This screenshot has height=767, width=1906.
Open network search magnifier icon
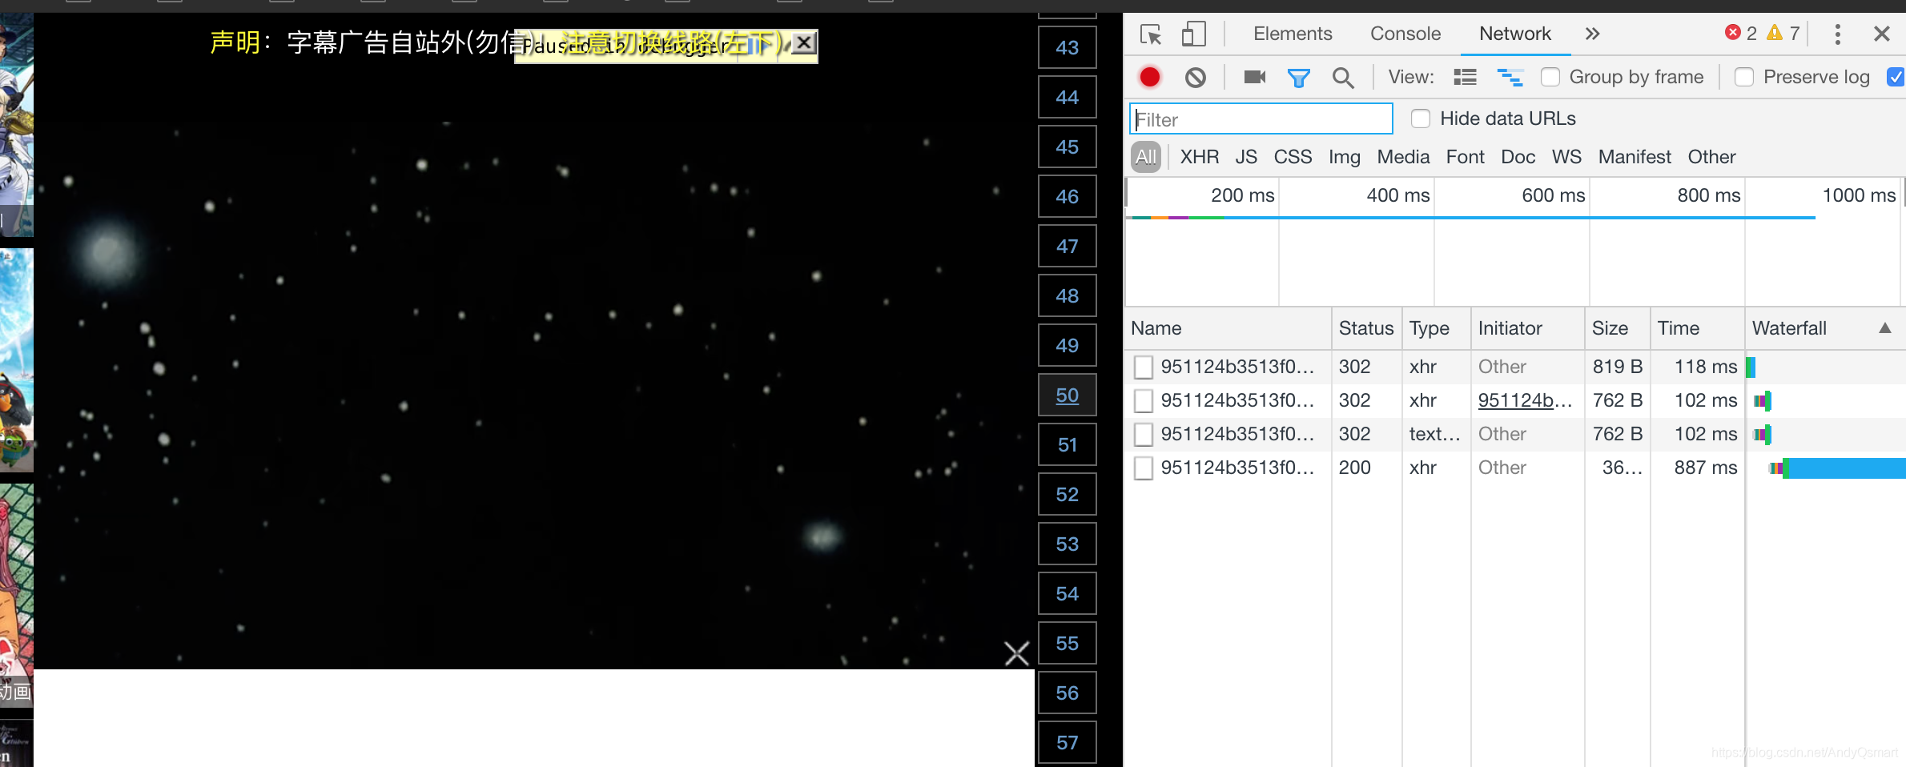1343,78
